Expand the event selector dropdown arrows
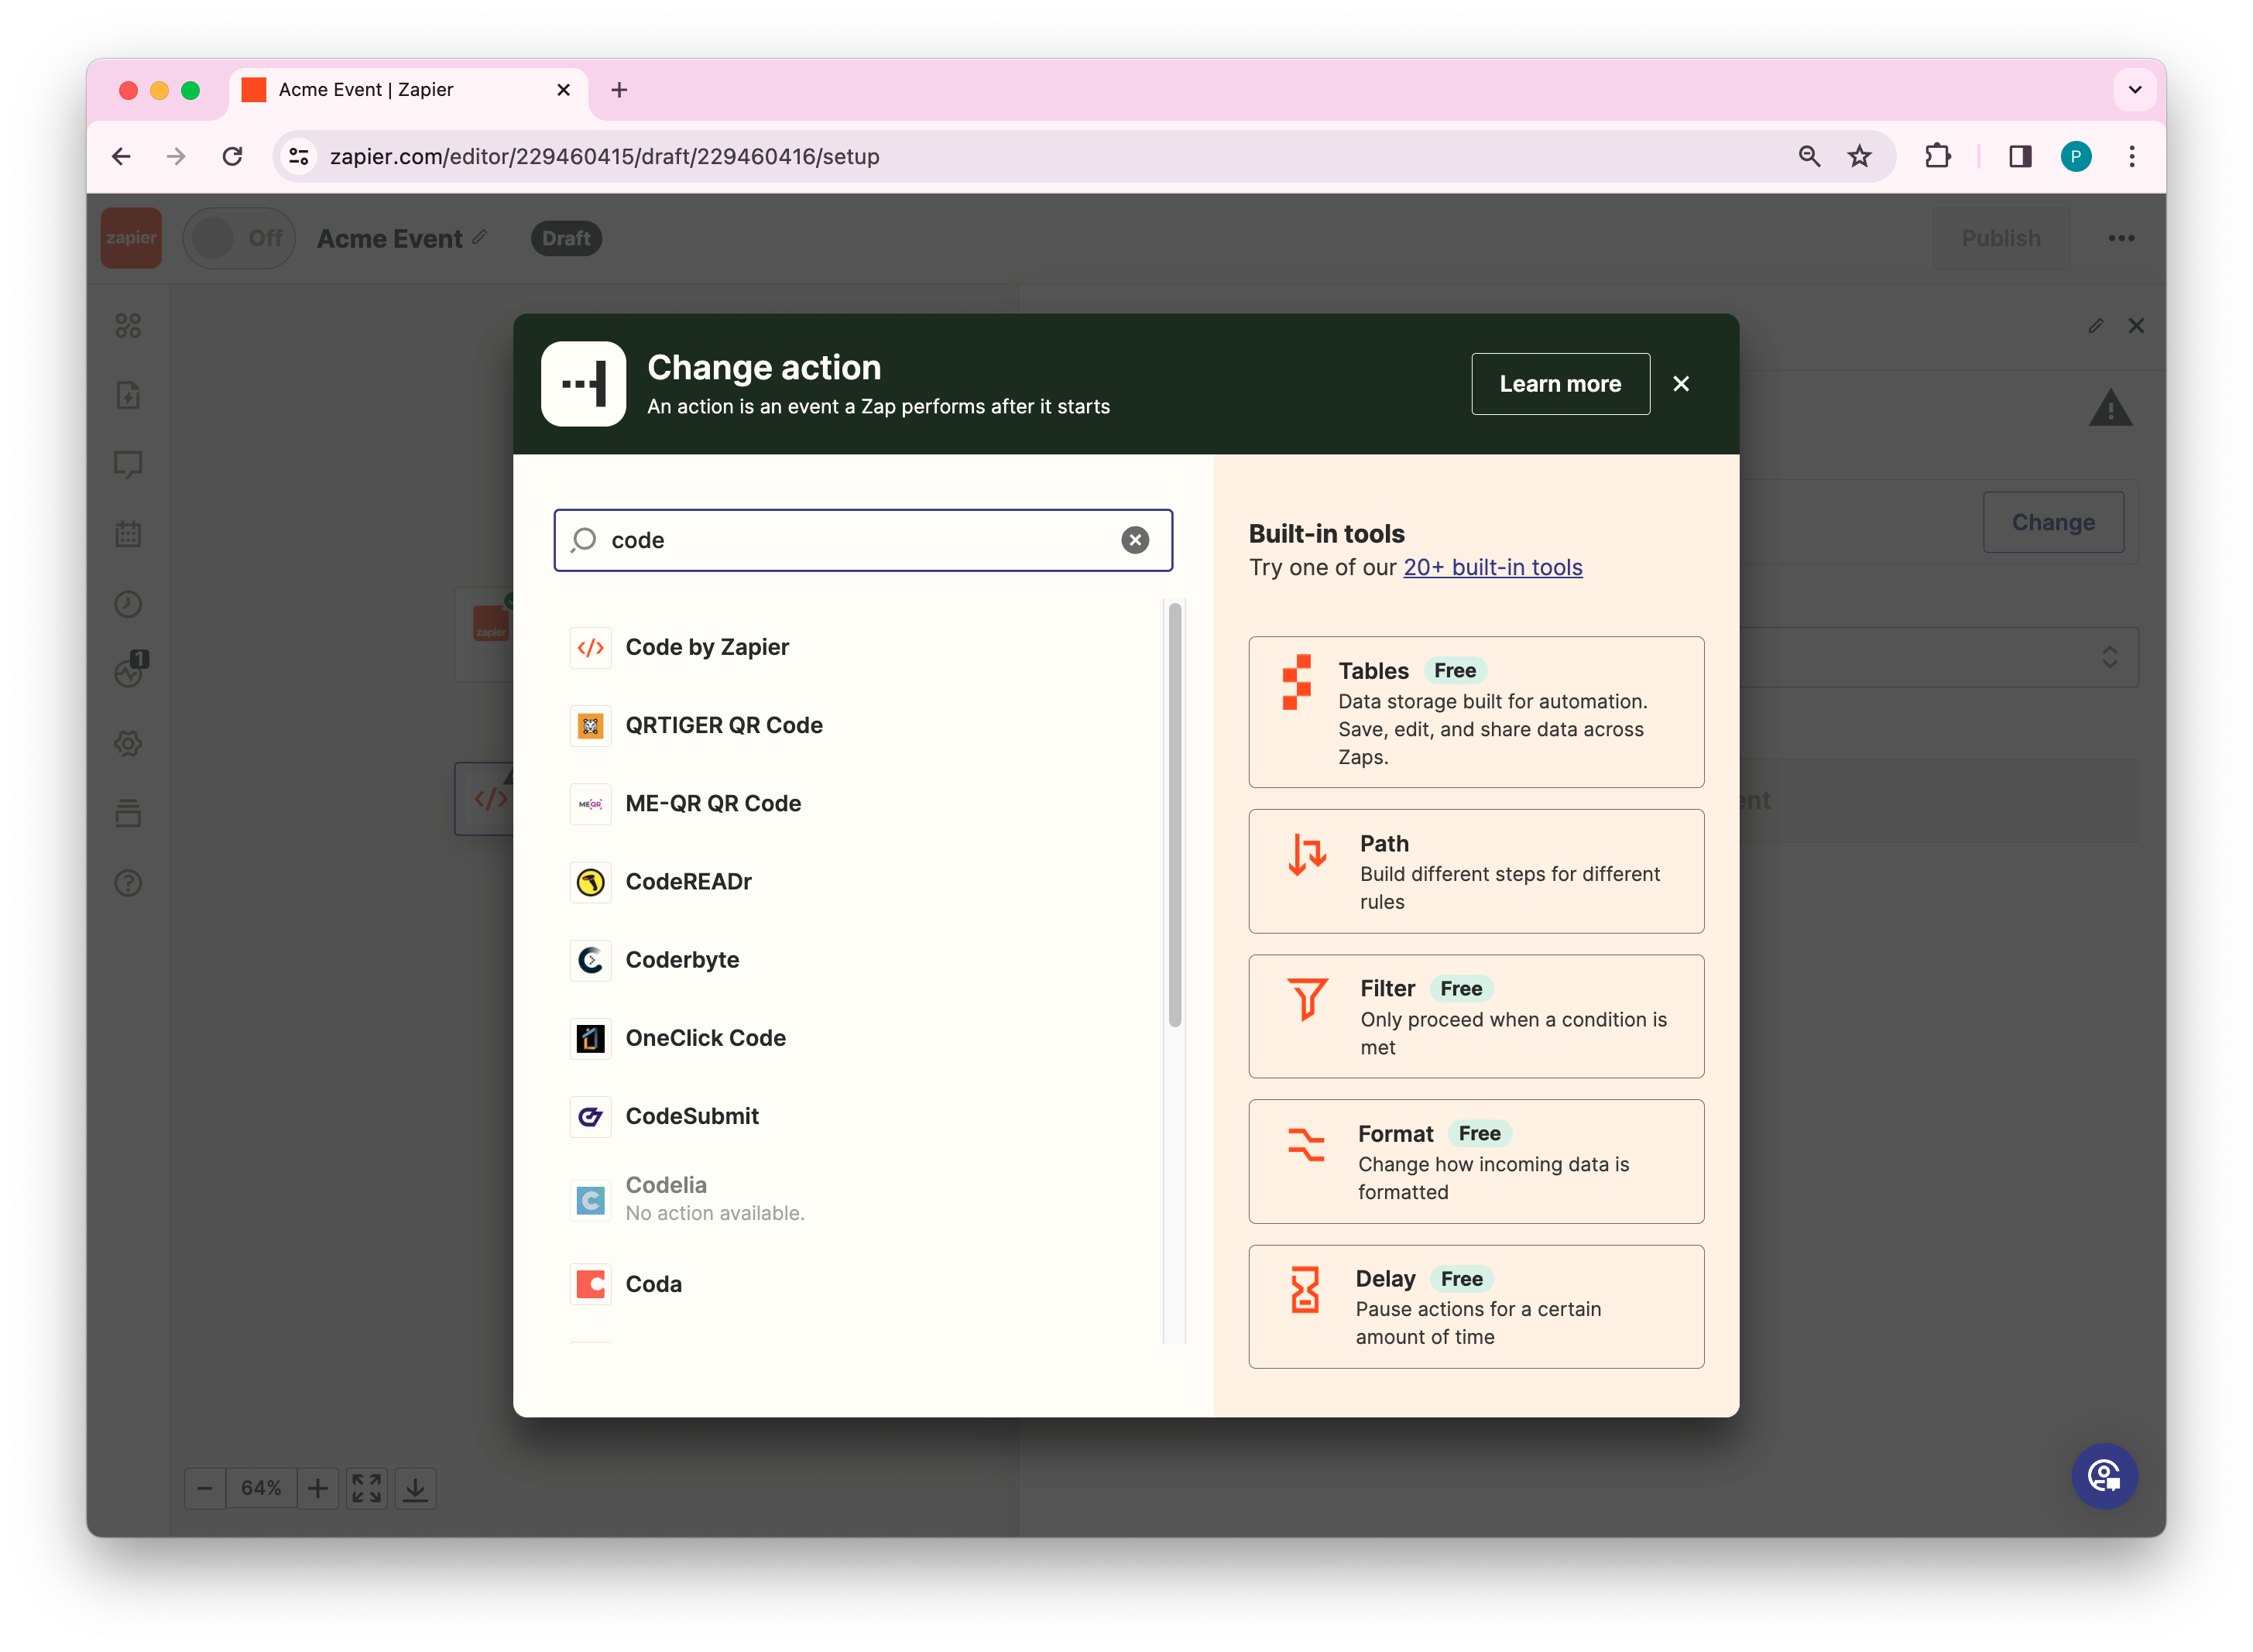 point(2109,657)
